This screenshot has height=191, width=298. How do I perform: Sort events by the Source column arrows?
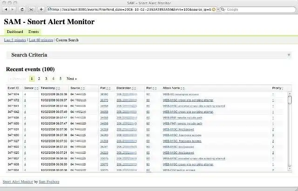83,88
